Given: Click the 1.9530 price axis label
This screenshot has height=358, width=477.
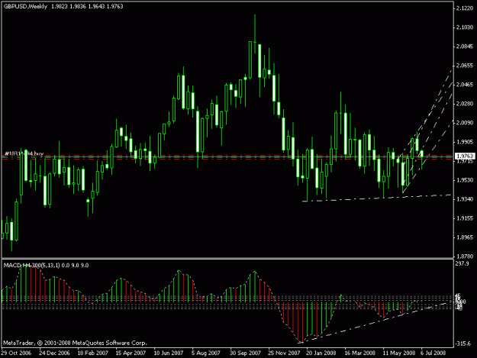Looking at the screenshot, I should (x=465, y=180).
